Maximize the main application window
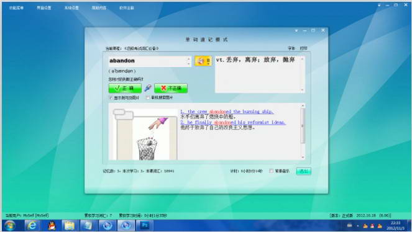Screen dimensions: 412x232 (x=396, y=5)
